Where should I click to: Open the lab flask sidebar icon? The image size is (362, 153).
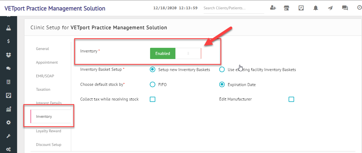pyautogui.click(x=9, y=28)
